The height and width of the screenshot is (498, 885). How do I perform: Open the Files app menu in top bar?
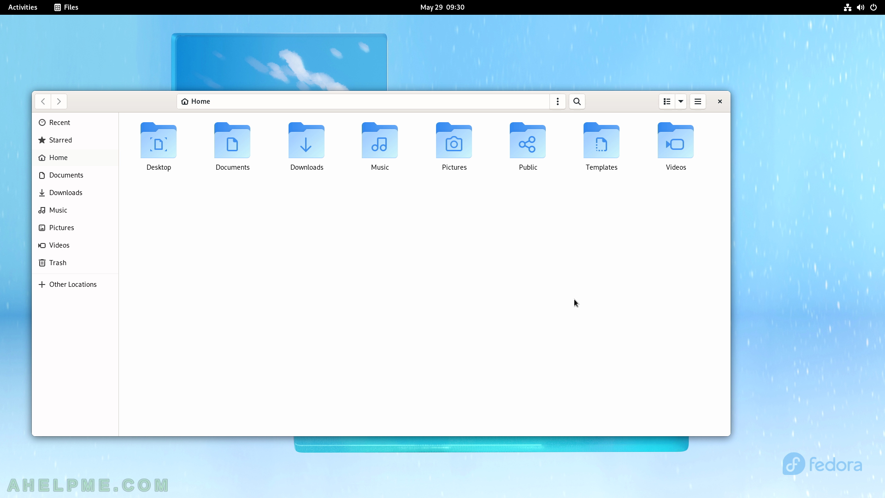[x=66, y=7]
